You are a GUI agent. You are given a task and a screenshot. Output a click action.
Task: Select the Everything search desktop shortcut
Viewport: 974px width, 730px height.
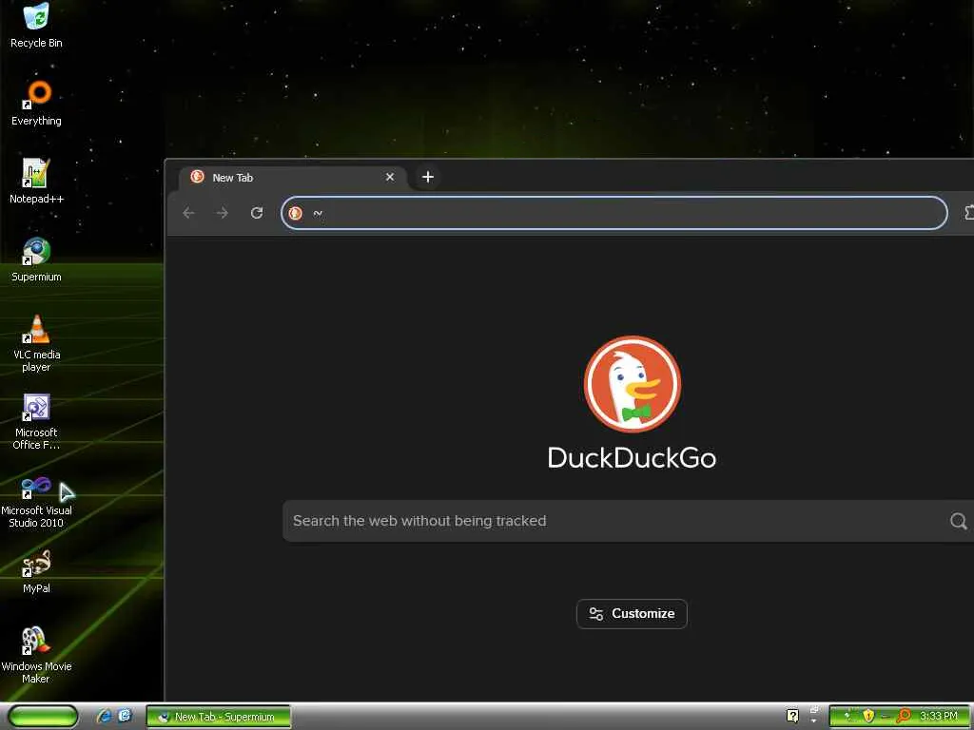pos(36,104)
